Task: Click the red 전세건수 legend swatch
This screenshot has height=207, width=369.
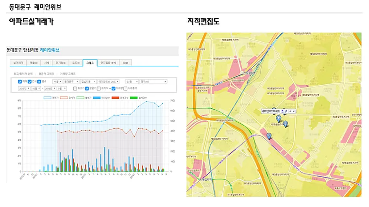Action: (116, 98)
